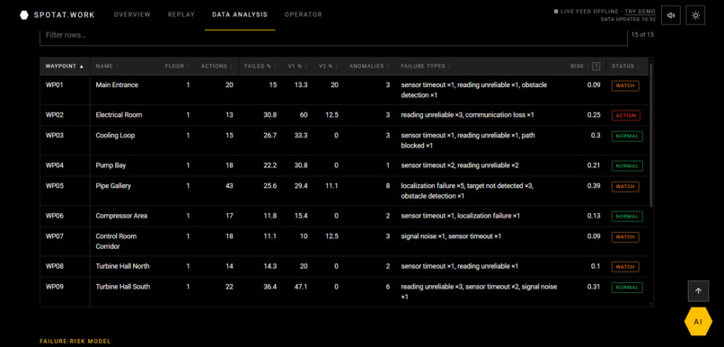Select the Data Analysis tab

pyautogui.click(x=240, y=14)
